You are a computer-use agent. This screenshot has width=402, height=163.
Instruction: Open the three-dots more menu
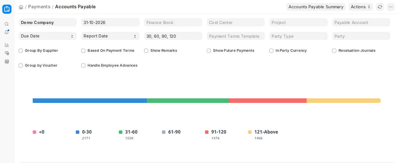click(x=391, y=7)
